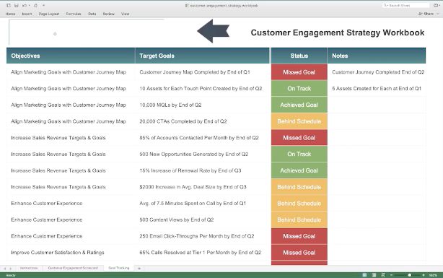Select Achieved Goal status for 10,000 MQLs row
The height and width of the screenshot is (278, 443).
tap(299, 105)
